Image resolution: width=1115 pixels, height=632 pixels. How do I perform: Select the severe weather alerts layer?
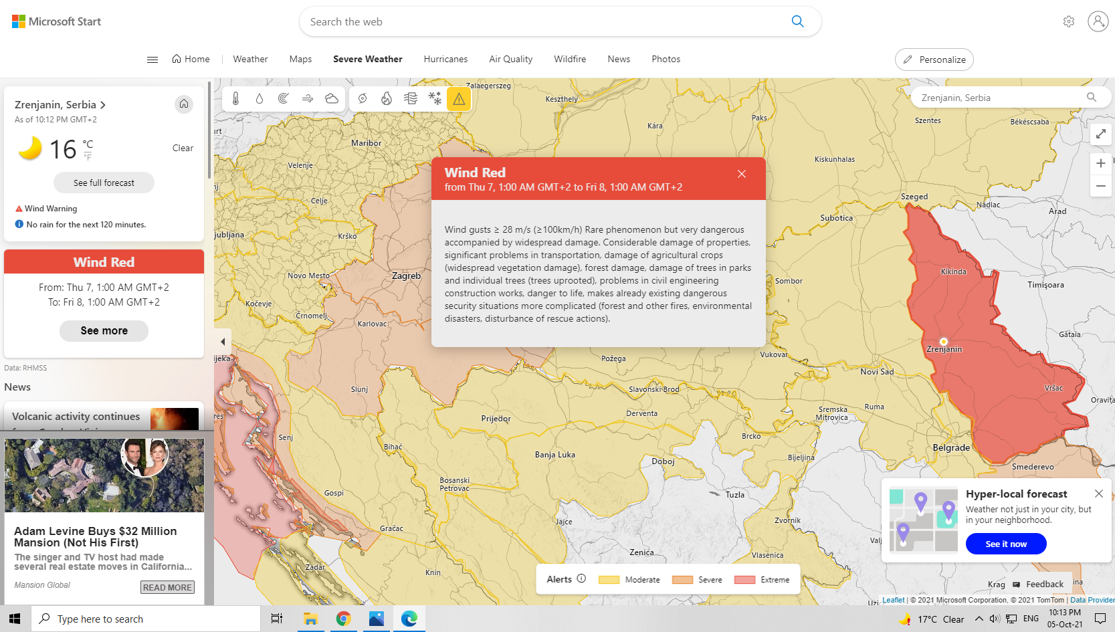tap(459, 99)
